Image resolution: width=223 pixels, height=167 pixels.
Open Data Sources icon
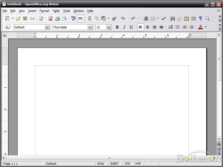[x=193, y=18]
